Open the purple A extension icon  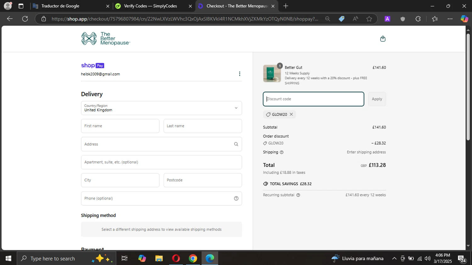[387, 19]
